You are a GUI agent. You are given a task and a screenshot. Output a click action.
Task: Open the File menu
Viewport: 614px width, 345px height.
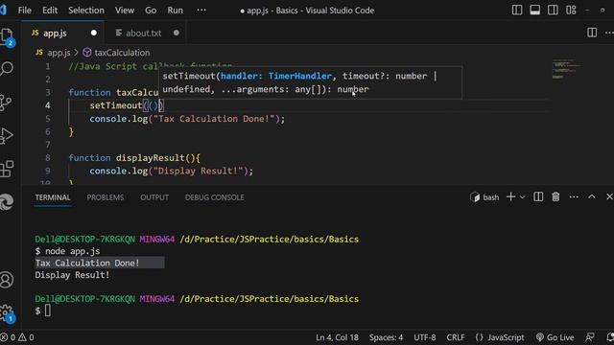pyautogui.click(x=24, y=11)
